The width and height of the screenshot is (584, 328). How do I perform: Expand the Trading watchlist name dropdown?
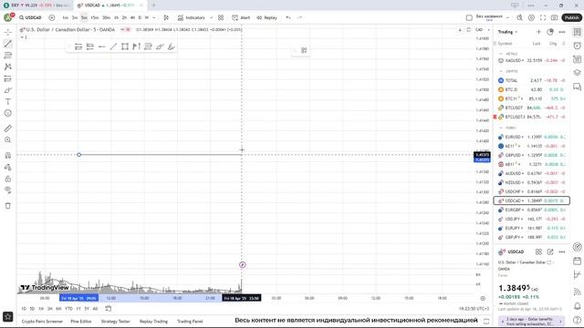[x=508, y=32]
